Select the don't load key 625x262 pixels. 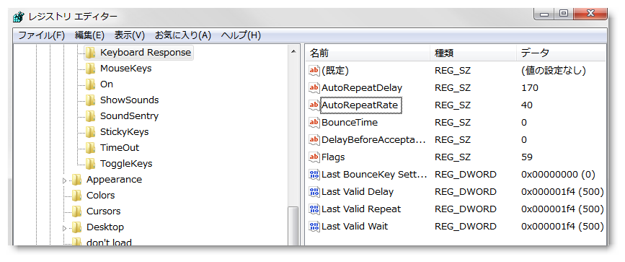pyautogui.click(x=109, y=242)
